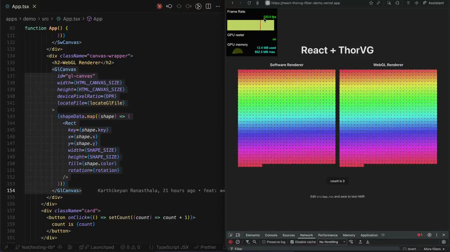Go to previous change arrow icon
The width and height of the screenshot is (450, 252).
(169, 6)
